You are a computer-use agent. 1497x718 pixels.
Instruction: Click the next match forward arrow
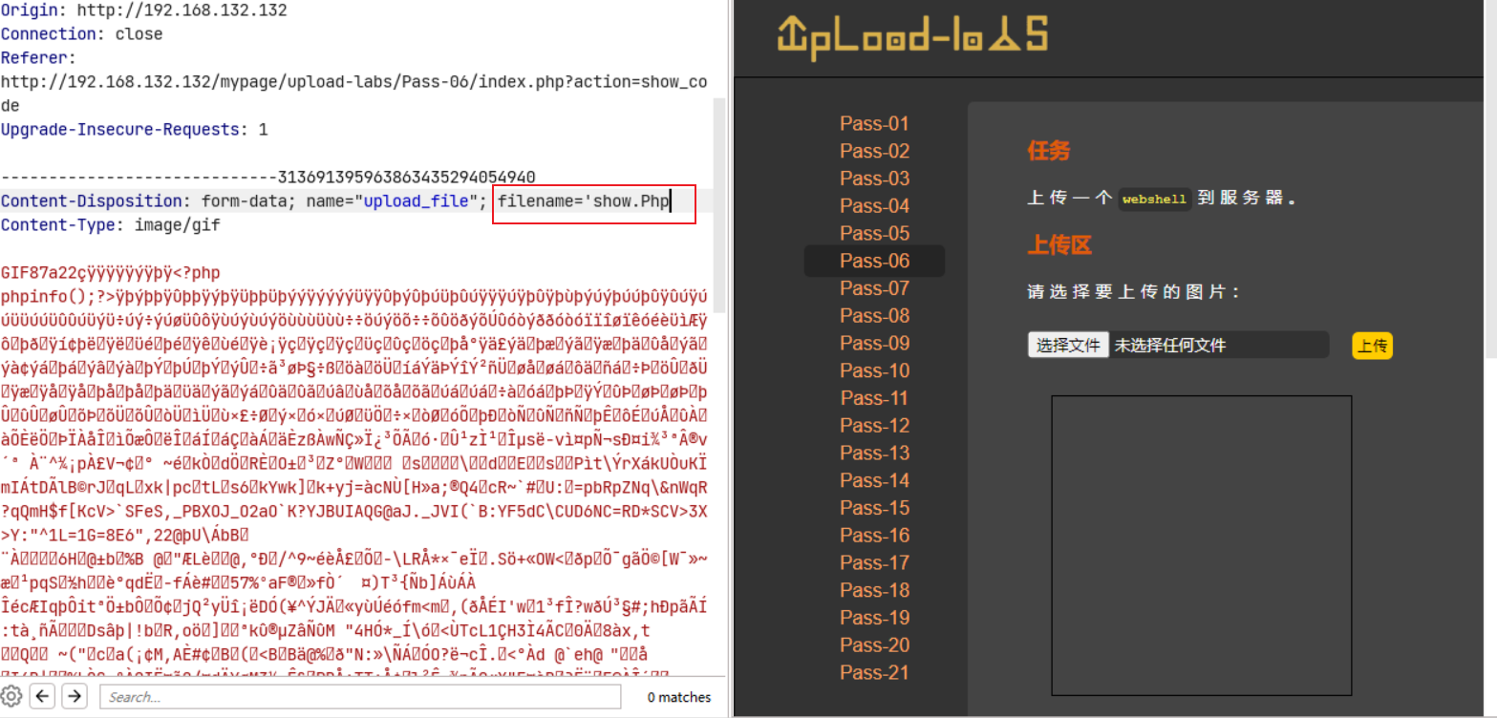[x=75, y=696]
